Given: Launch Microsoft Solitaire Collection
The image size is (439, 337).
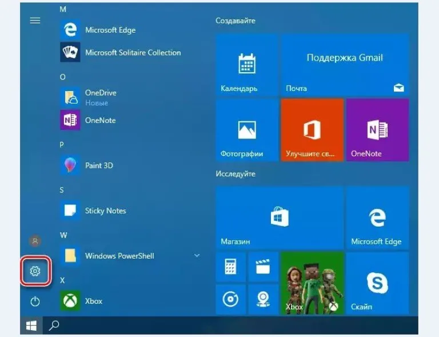Looking at the screenshot, I should (x=130, y=53).
